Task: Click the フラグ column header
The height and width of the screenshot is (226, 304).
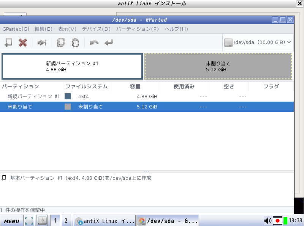Action: coord(271,86)
